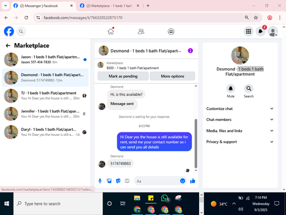Reload the page with the refresh icon

point(26,18)
